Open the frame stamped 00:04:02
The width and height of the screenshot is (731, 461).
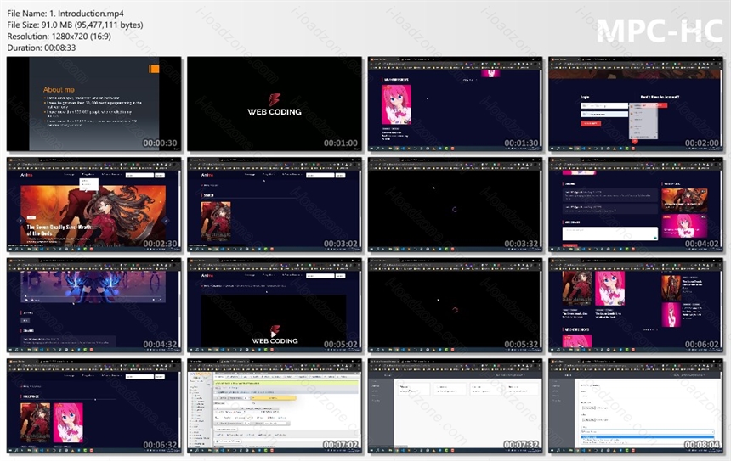click(636, 205)
